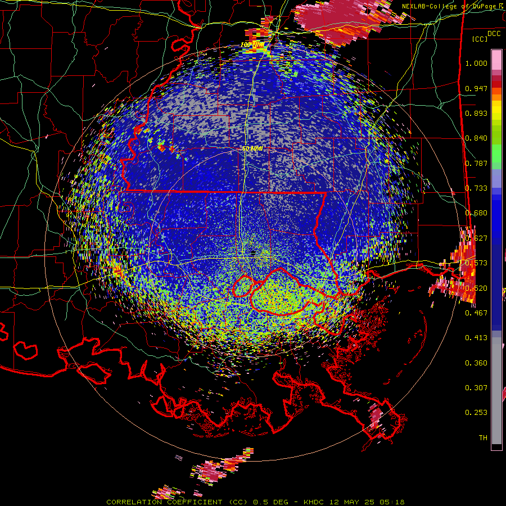Click the 0.680 scale value
This screenshot has width=506, height=506.
pos(476,213)
